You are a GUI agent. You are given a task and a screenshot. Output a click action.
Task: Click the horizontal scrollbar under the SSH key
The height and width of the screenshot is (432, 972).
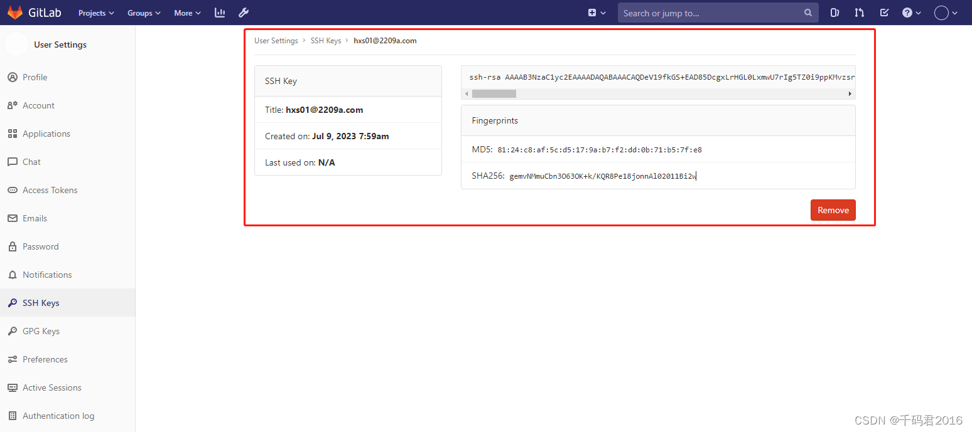click(494, 93)
